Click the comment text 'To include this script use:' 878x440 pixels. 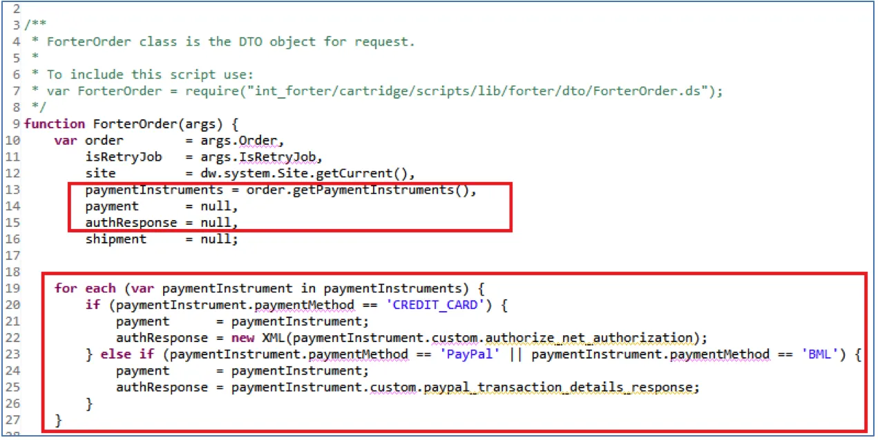click(x=150, y=74)
